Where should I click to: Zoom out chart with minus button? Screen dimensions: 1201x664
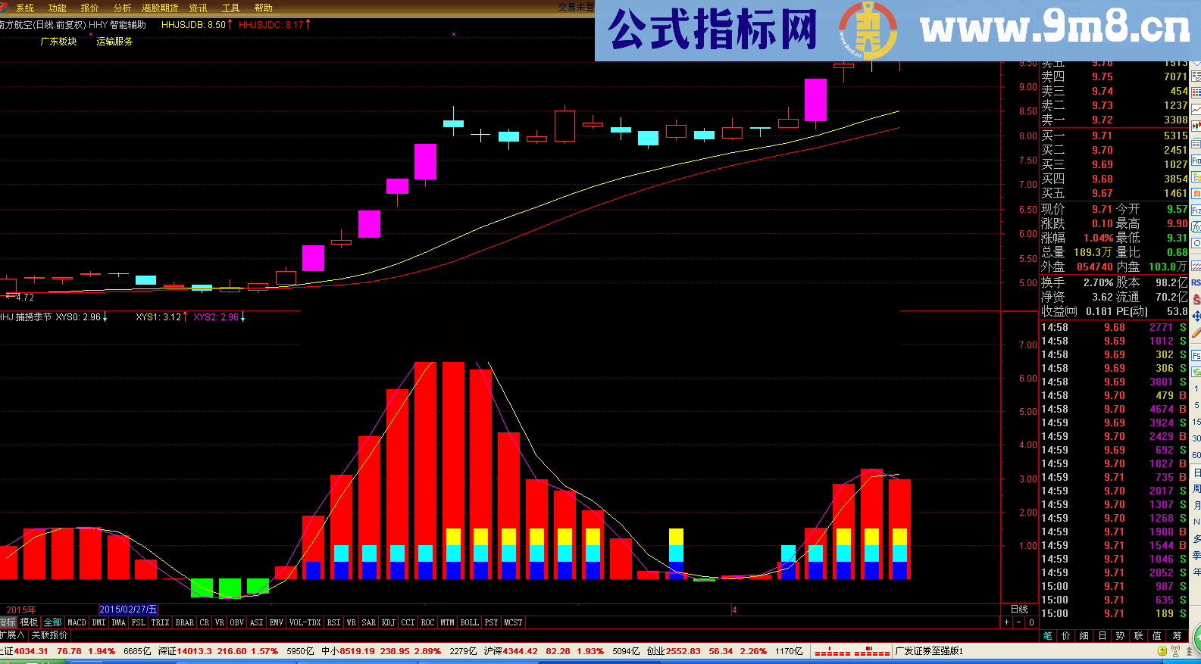[x=1018, y=622]
